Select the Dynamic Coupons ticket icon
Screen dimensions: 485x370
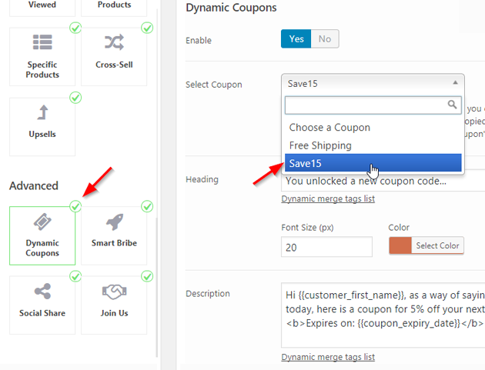click(42, 222)
